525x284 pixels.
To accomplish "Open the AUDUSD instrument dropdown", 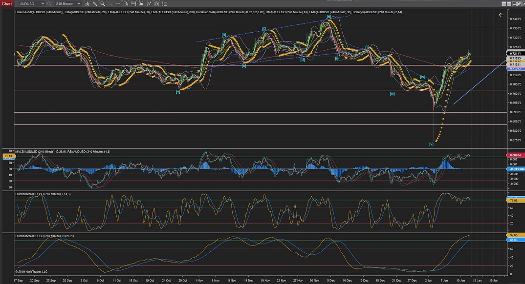I will pyautogui.click(x=31, y=4).
